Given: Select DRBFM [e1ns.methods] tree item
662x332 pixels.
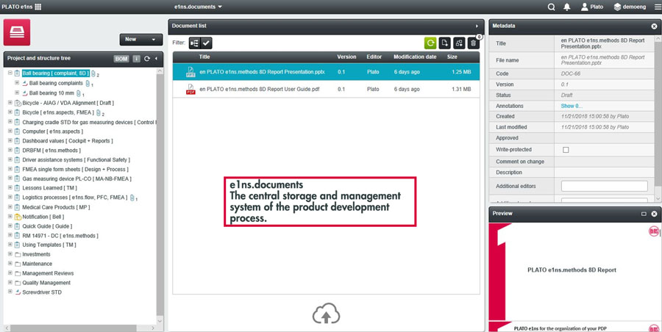Looking at the screenshot, I should pos(51,151).
